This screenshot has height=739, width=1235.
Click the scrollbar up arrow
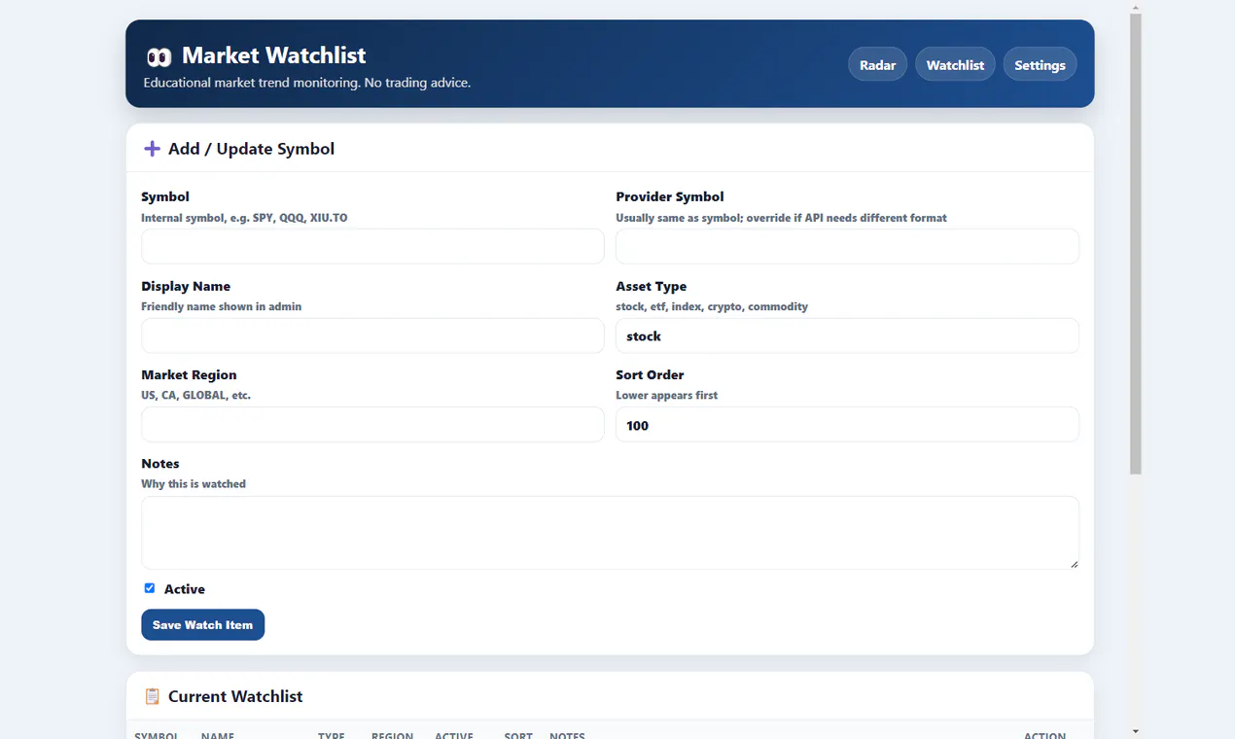[x=1135, y=7]
